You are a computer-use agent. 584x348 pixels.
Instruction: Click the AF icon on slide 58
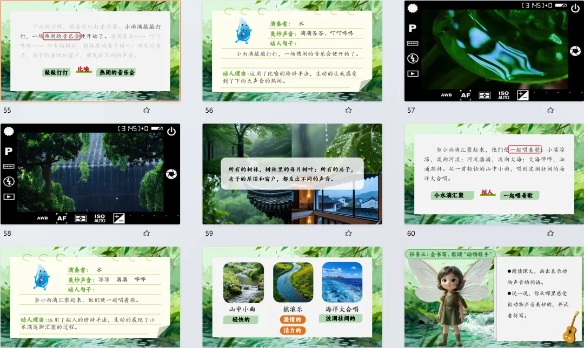coord(62,219)
